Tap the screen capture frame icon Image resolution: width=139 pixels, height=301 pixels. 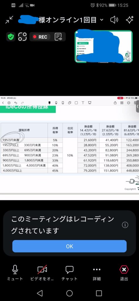(22, 37)
